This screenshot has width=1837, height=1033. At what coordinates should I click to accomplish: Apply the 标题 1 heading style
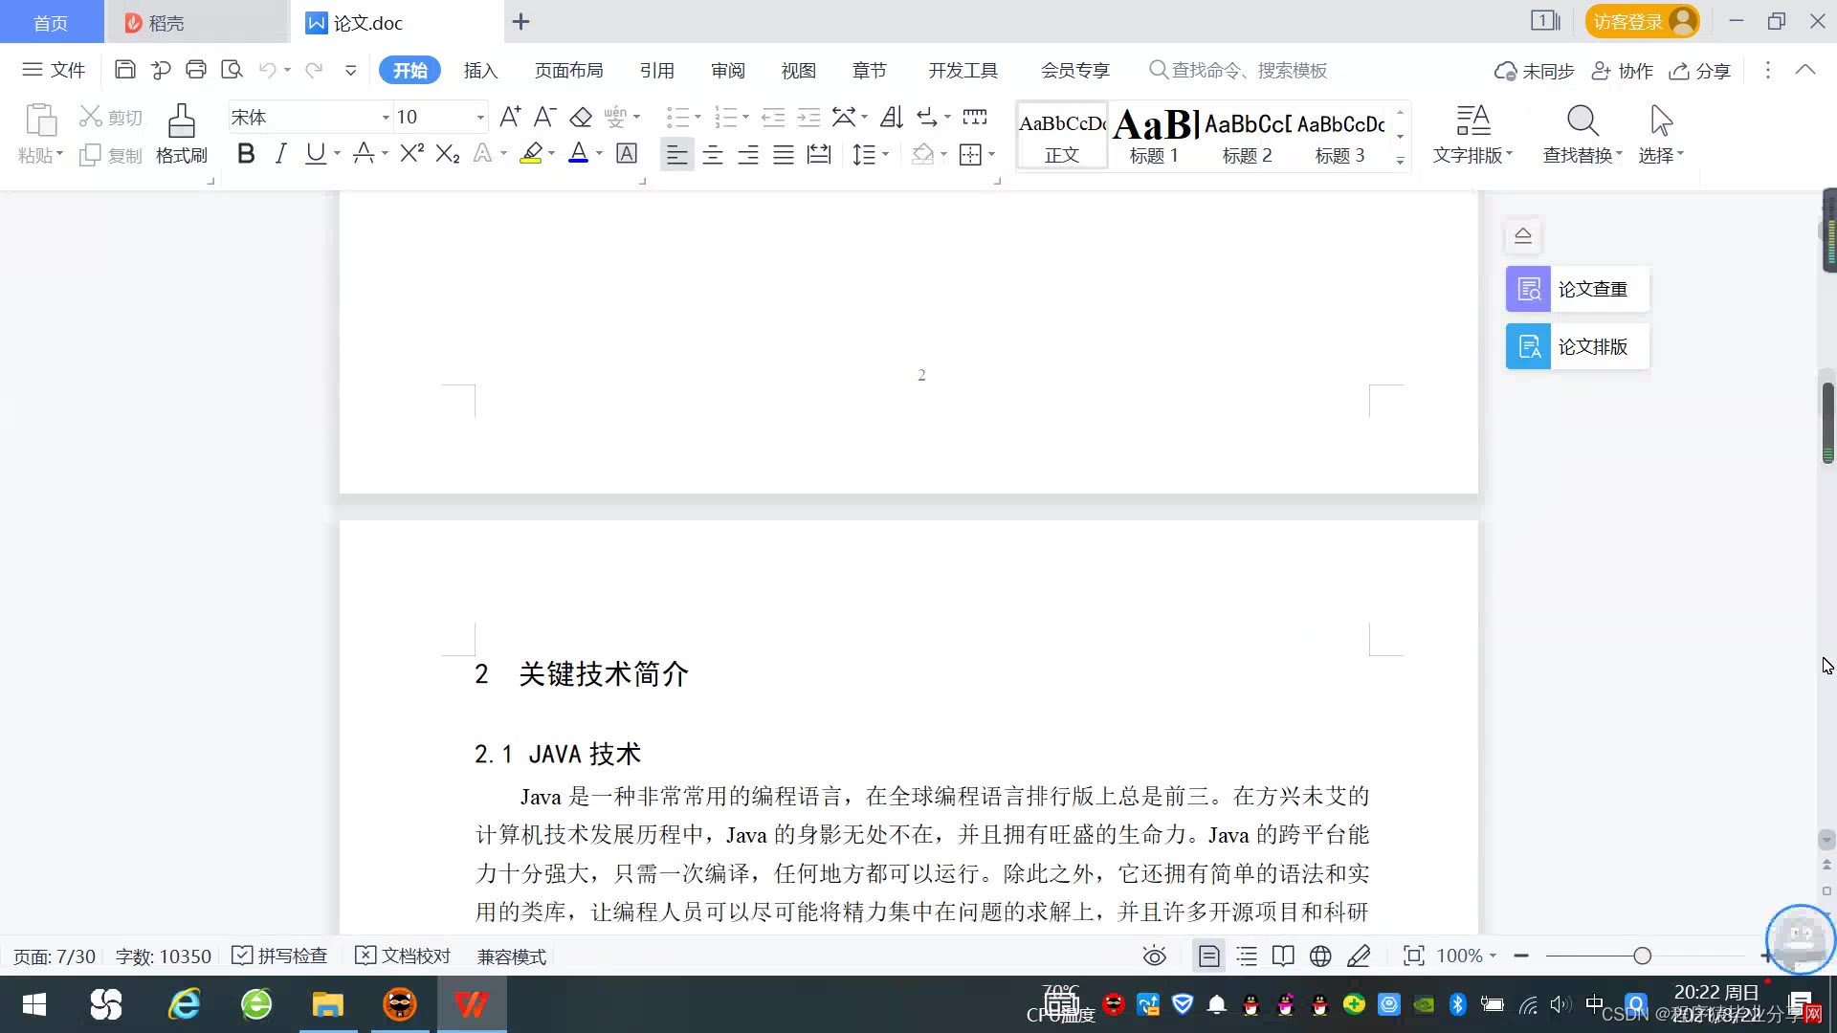tap(1154, 135)
